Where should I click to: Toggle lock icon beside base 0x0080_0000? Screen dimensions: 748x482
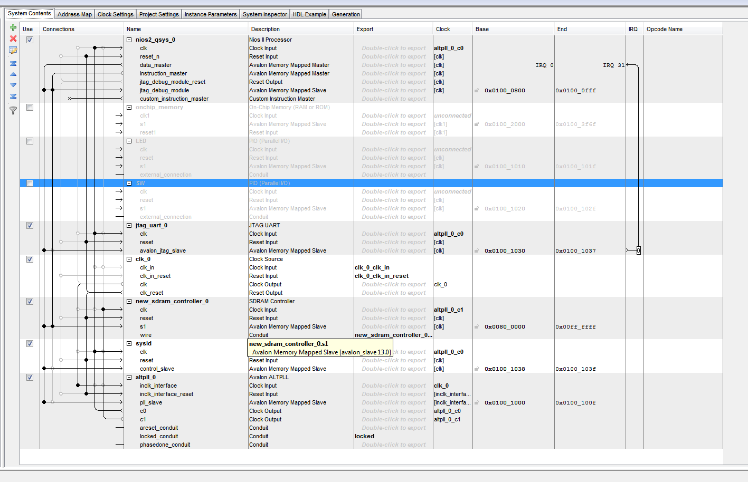coord(477,326)
